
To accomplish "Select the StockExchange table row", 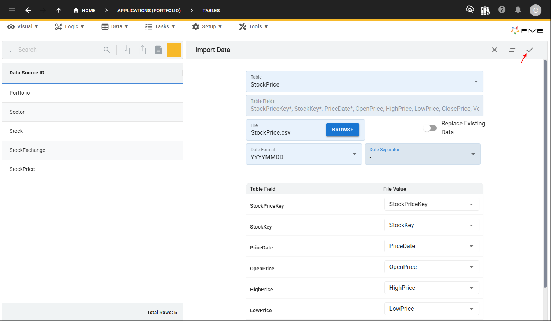I will pyautogui.click(x=93, y=150).
